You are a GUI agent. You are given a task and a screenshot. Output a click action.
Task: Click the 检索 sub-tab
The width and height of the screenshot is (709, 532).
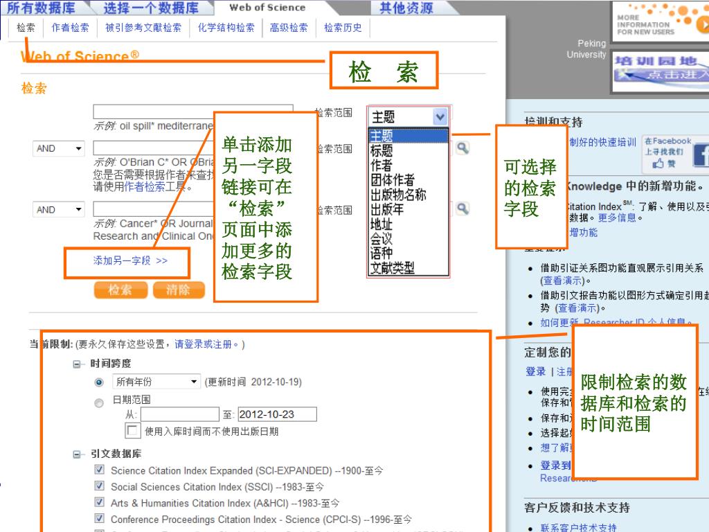(x=26, y=28)
